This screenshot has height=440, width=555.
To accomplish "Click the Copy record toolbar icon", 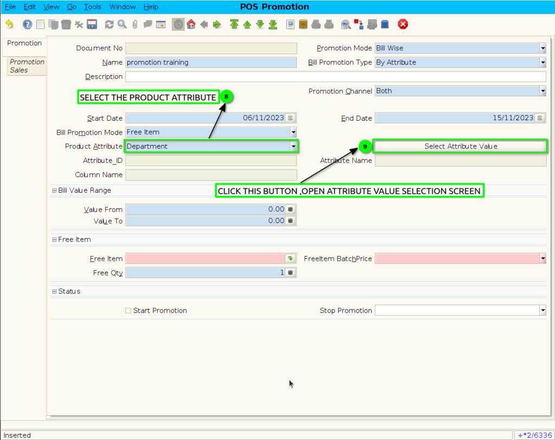I will click(x=54, y=24).
